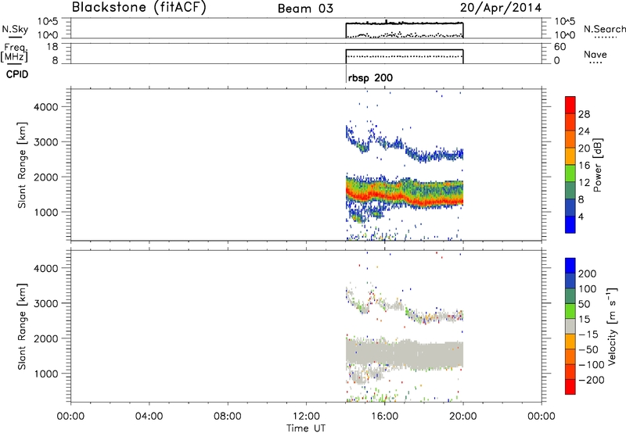Click the '08:00' time axis label

[228, 417]
